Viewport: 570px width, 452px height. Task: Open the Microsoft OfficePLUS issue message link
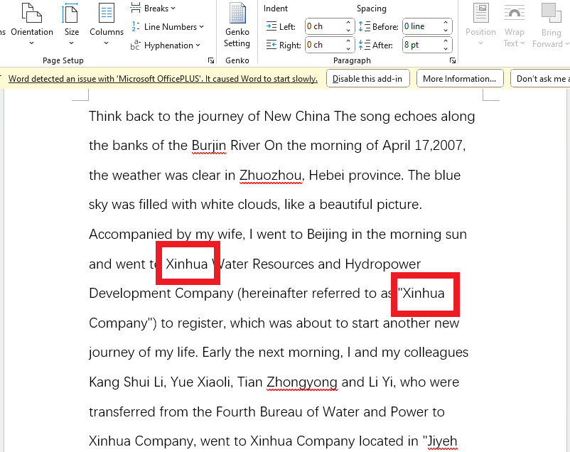pos(163,79)
